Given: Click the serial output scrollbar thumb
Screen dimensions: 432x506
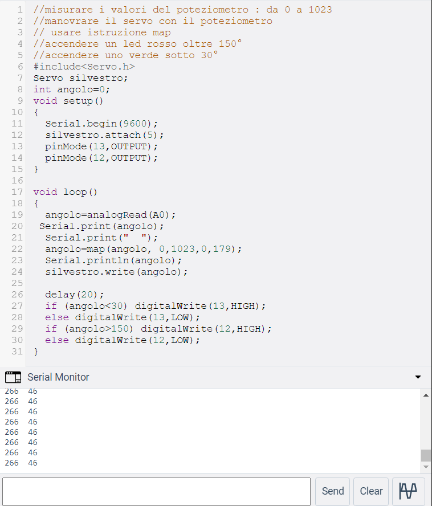Looking at the screenshot, I should pos(426,456).
